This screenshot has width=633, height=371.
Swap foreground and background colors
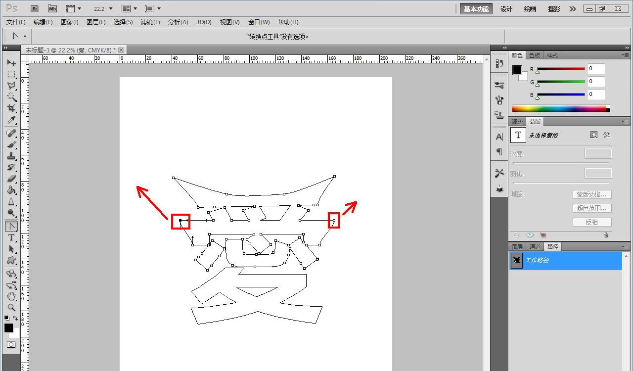15,318
